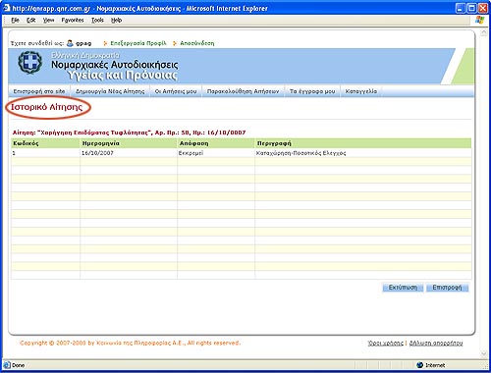
Task: Click the Windows flag logo in menu bar
Action: point(479,20)
